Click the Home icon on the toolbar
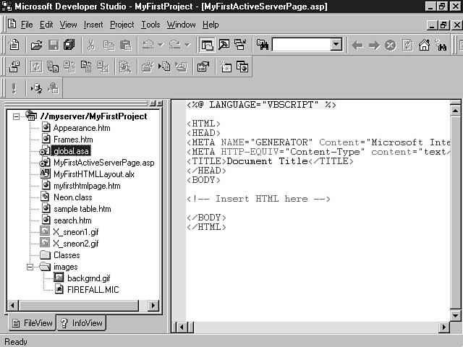This screenshot has height=347, width=463. [x=424, y=45]
